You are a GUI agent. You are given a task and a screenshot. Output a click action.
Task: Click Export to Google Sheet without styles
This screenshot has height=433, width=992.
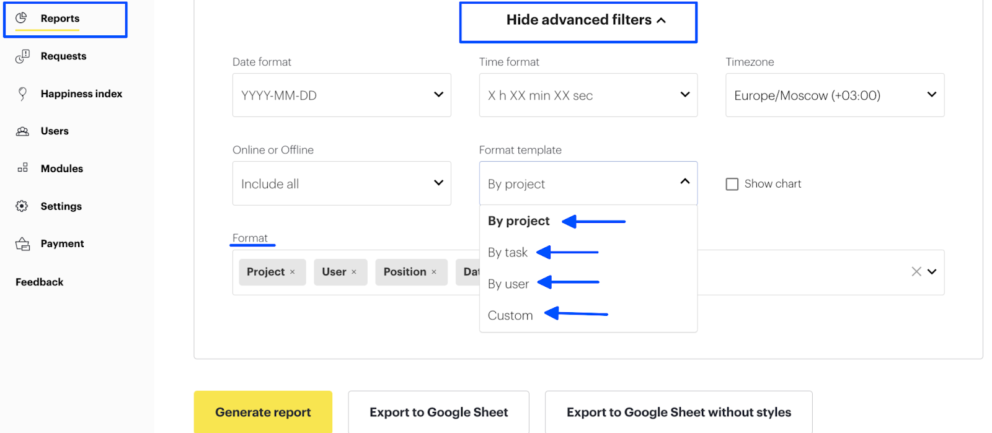click(x=678, y=412)
